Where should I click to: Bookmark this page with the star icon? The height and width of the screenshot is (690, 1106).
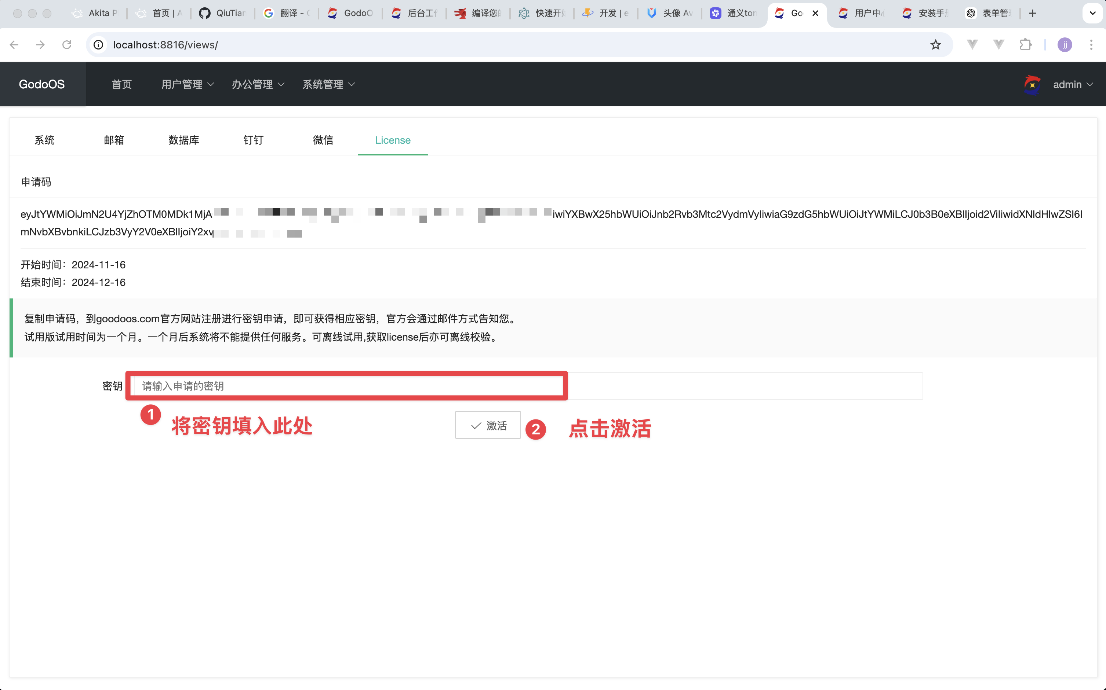936,45
